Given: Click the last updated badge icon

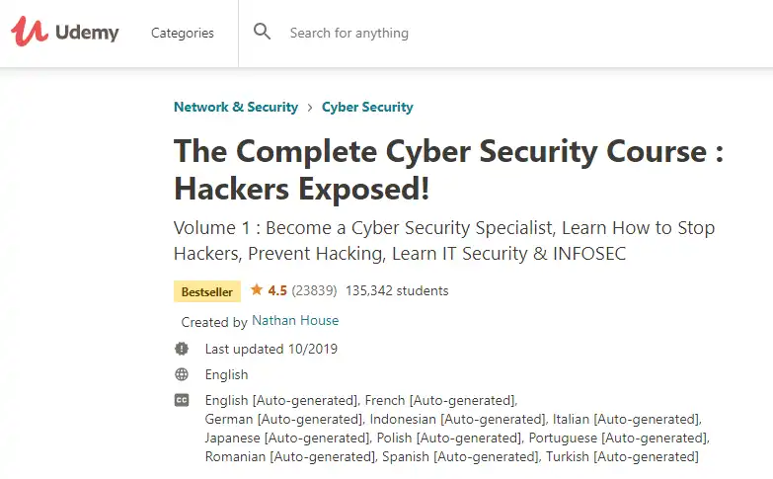Looking at the screenshot, I should [181, 349].
